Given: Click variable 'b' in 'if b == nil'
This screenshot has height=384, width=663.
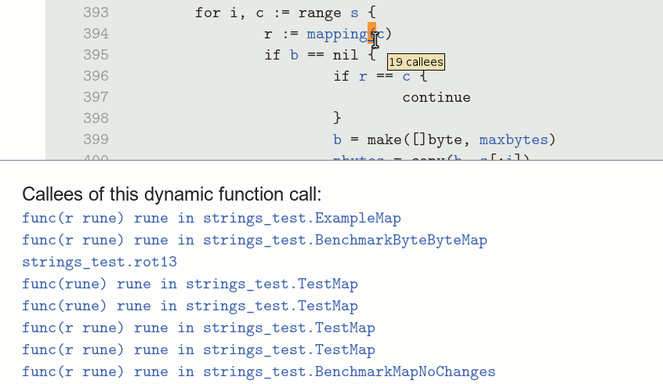Looking at the screenshot, I should pyautogui.click(x=294, y=55).
